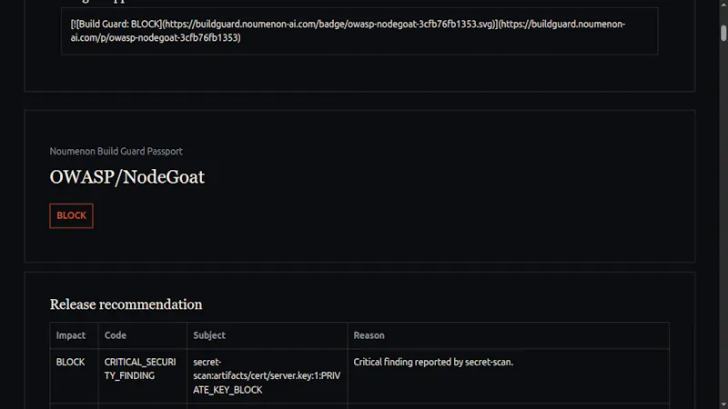Click 'Critical finding reported by secret-scan.' text
Viewport: 728px width, 409px height.
click(x=433, y=362)
